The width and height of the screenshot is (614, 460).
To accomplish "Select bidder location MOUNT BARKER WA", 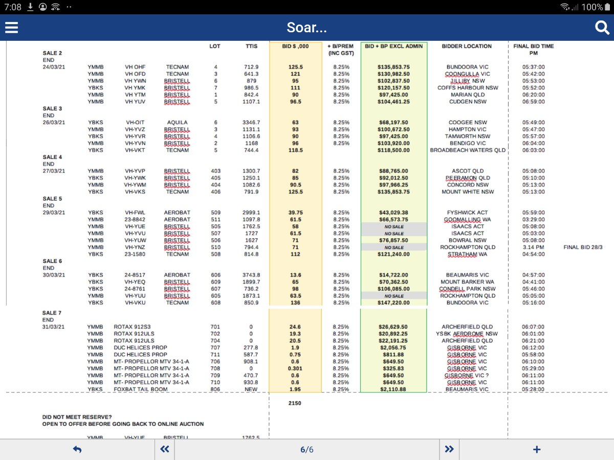I will tap(467, 282).
